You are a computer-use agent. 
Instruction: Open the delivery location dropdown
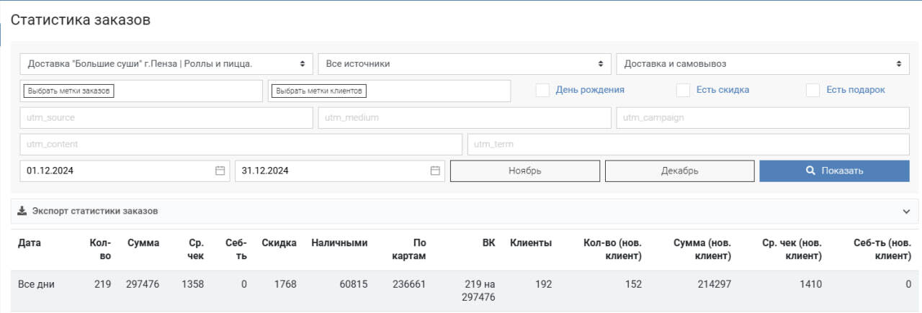[166, 63]
